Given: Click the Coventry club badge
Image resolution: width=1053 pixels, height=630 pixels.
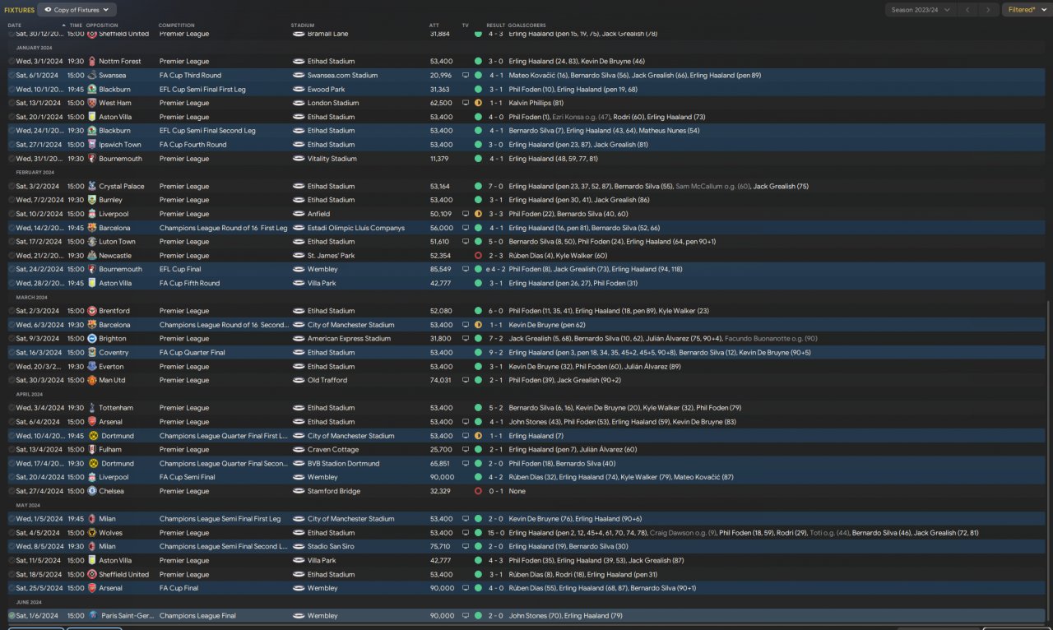Looking at the screenshot, I should click(92, 353).
